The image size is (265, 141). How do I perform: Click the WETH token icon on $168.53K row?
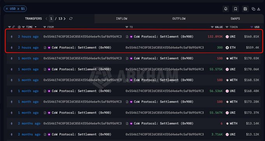228,80
